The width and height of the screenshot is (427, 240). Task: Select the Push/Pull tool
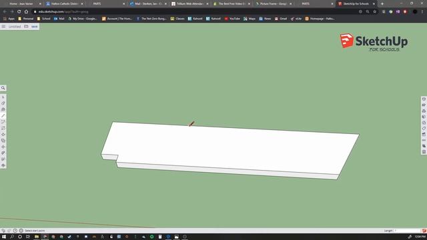coord(3,135)
